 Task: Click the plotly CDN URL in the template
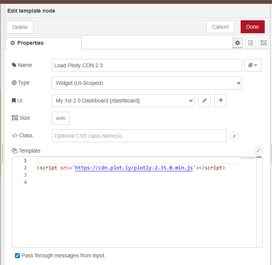point(134,168)
